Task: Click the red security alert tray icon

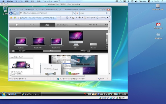Action: (x=85, y=94)
